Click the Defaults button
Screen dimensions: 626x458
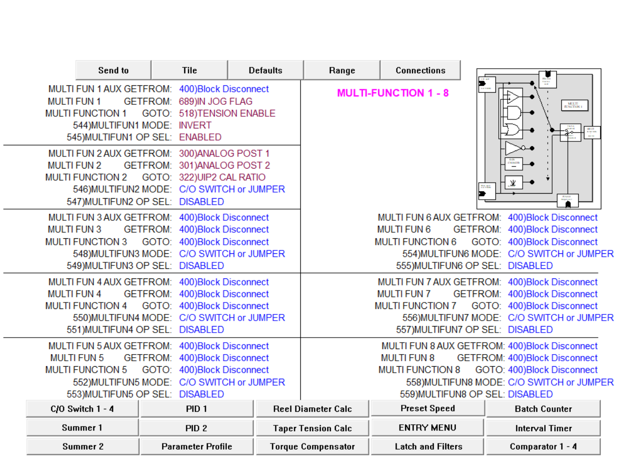tap(266, 70)
